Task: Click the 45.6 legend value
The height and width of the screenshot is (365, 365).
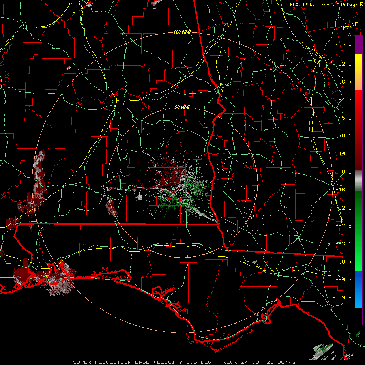Action: (345, 118)
